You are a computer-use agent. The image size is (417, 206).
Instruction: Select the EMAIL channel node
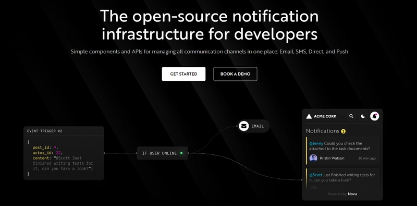pyautogui.click(x=253, y=126)
